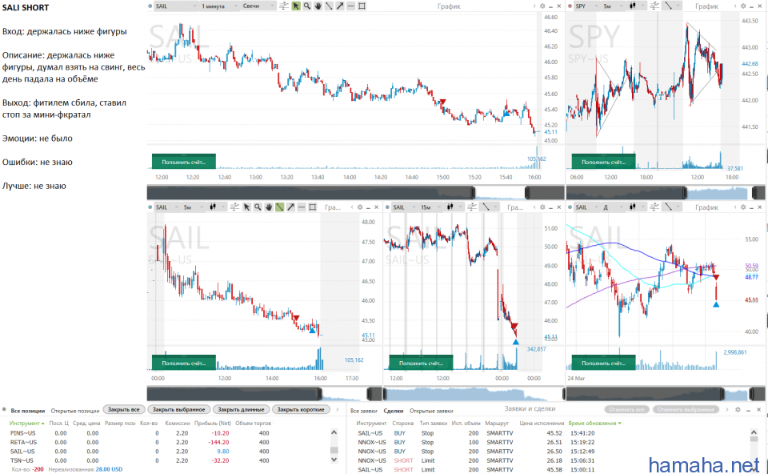Toggle link indicator on positions panel
Screen dimensions: 768x474
(x=4, y=409)
